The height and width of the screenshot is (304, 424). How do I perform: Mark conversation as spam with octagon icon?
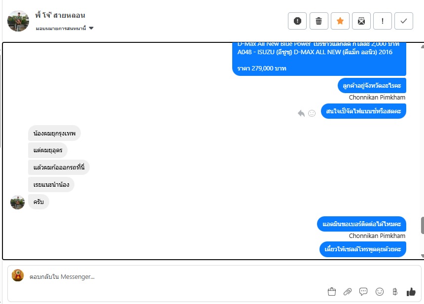pos(297,21)
